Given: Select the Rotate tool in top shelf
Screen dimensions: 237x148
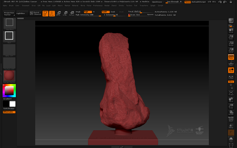Looking at the screenshot, I should pyautogui.click(x=72, y=14).
